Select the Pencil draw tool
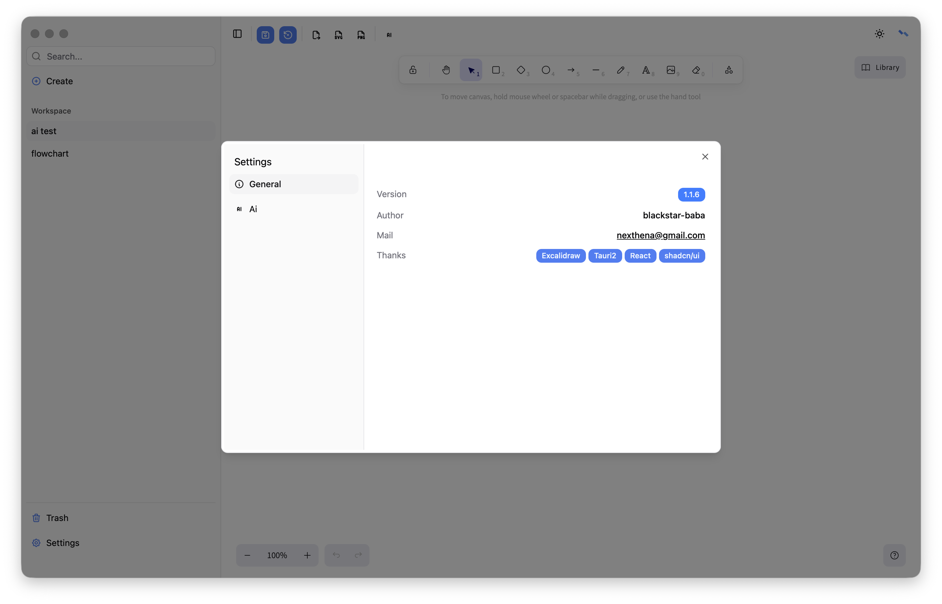Screen dimensions: 942x604 point(621,70)
